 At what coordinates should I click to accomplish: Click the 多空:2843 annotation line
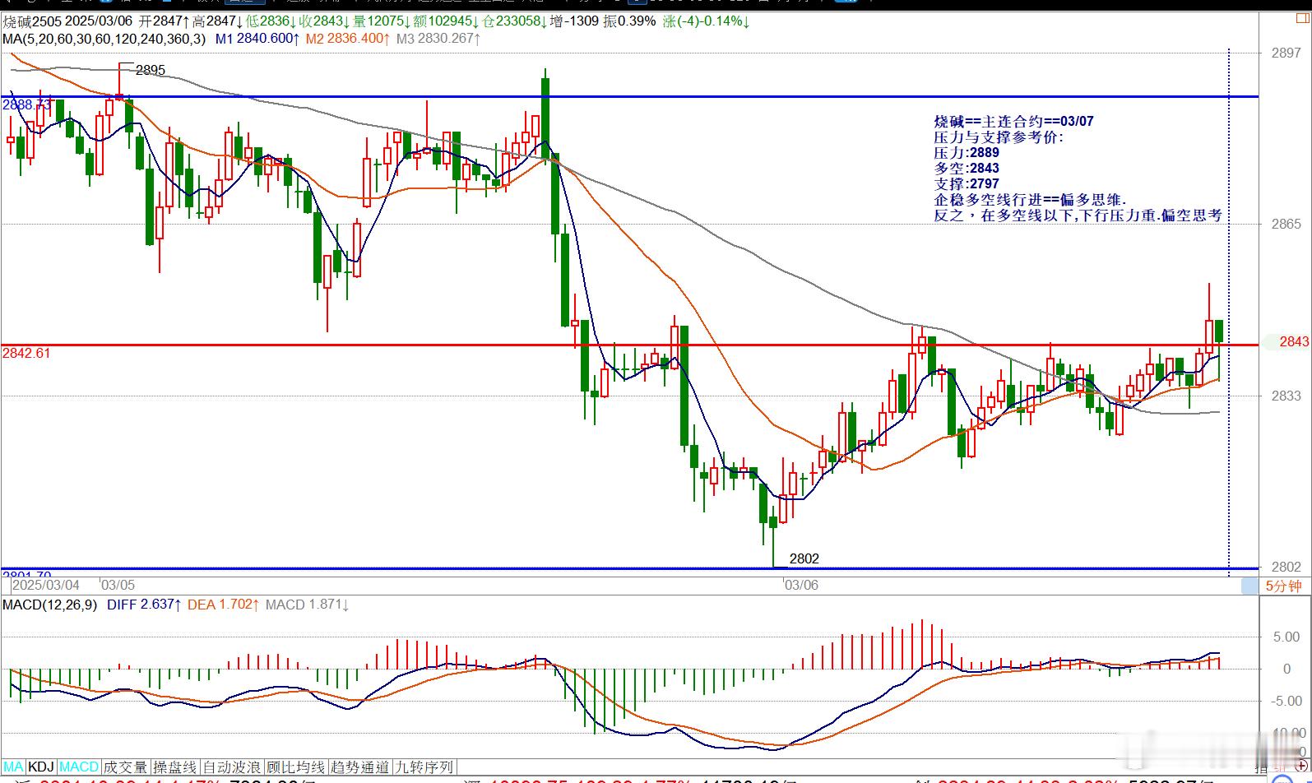pos(967,168)
